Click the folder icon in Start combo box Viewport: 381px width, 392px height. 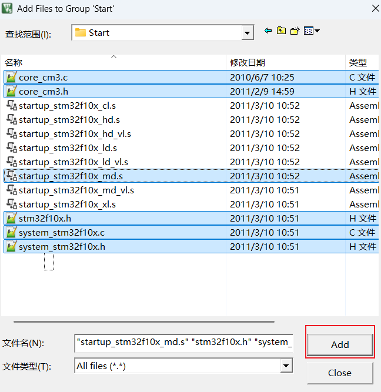(x=81, y=32)
